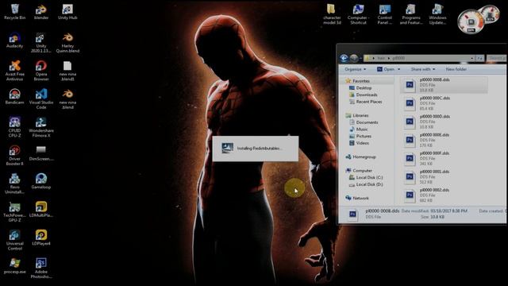
Task: Open Unity Hub desktop shortcut
Action: pos(67,12)
